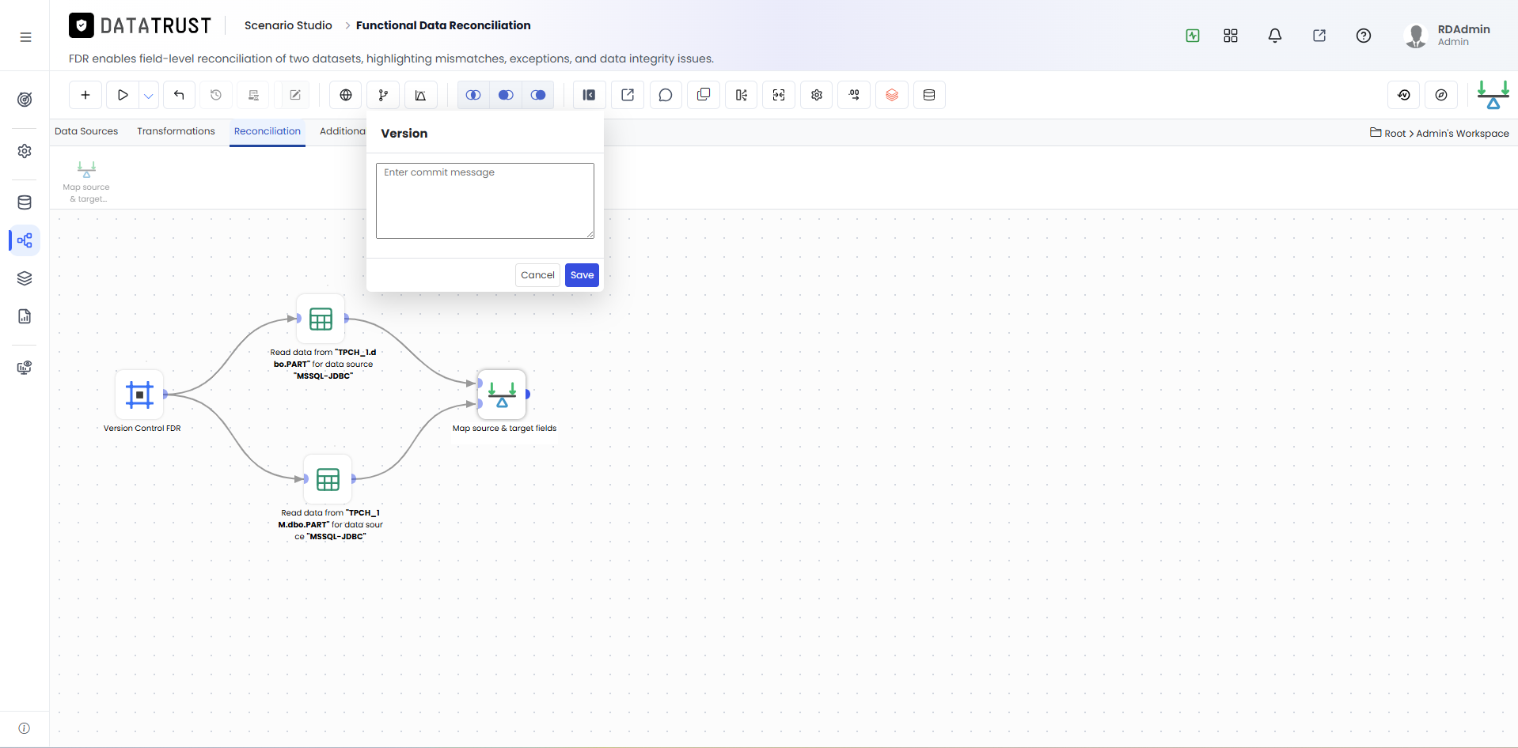
Task: Select the Version Control FDR node
Action: [x=140, y=394]
